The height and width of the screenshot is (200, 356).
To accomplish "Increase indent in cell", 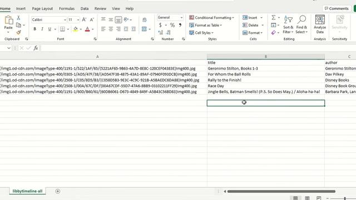I will coord(133,29).
